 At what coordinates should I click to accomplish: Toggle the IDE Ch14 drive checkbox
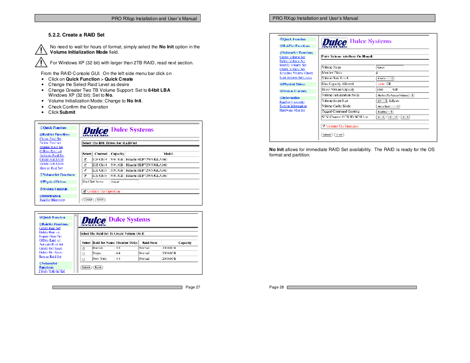(85, 165)
